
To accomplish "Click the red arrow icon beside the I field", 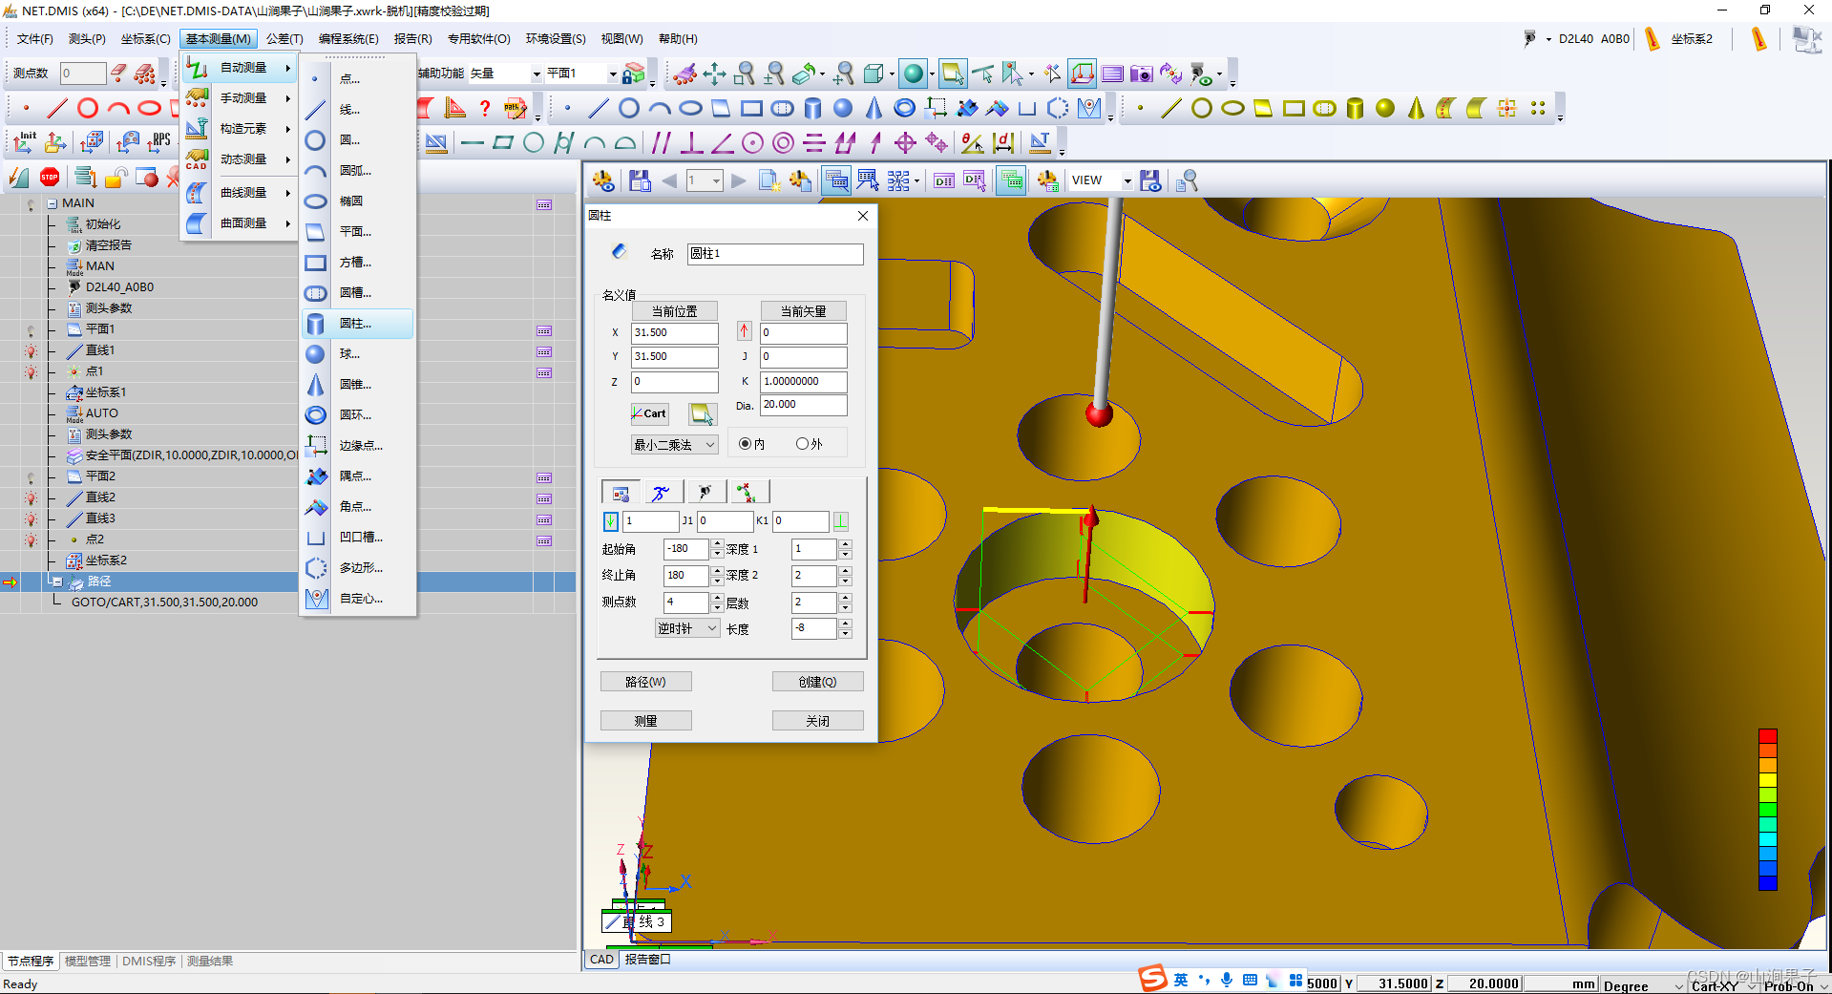I will click(x=745, y=331).
